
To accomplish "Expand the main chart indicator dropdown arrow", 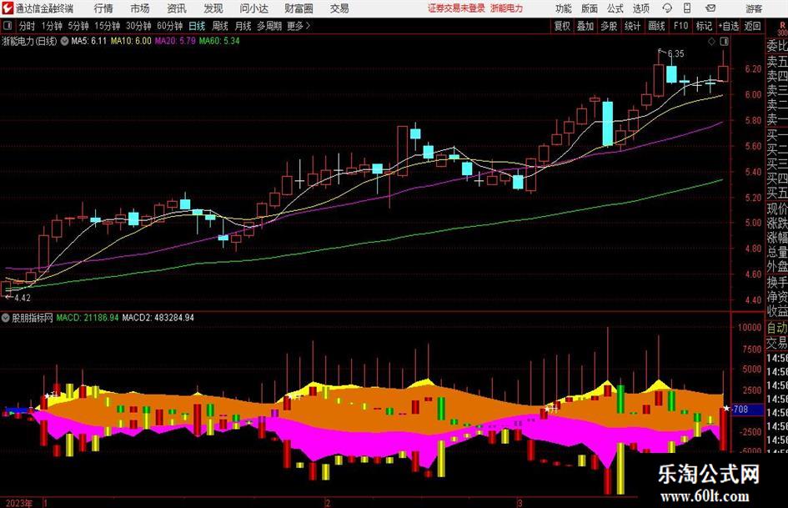I will [x=64, y=41].
